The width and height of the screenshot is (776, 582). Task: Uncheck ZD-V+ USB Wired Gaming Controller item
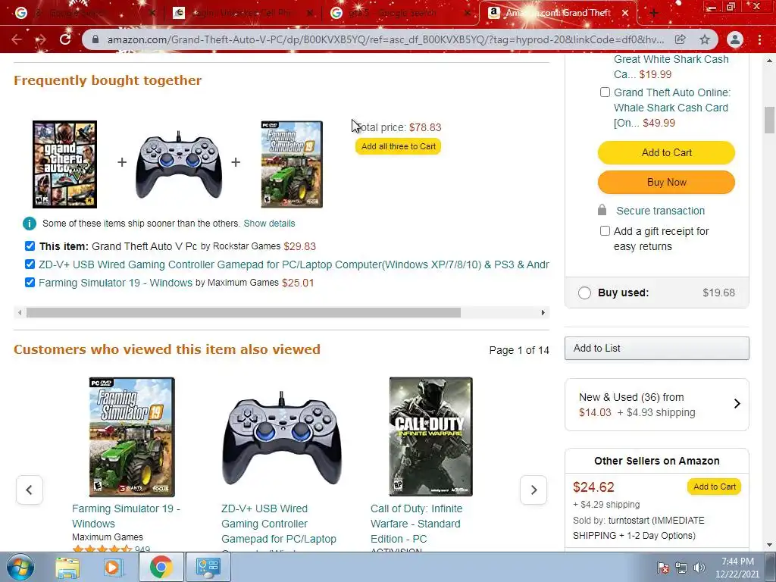click(x=30, y=264)
